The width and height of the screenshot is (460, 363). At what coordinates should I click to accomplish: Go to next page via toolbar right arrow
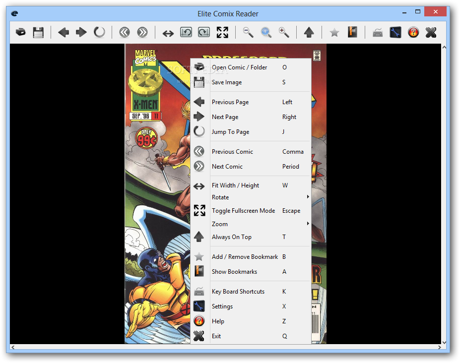[x=81, y=32]
